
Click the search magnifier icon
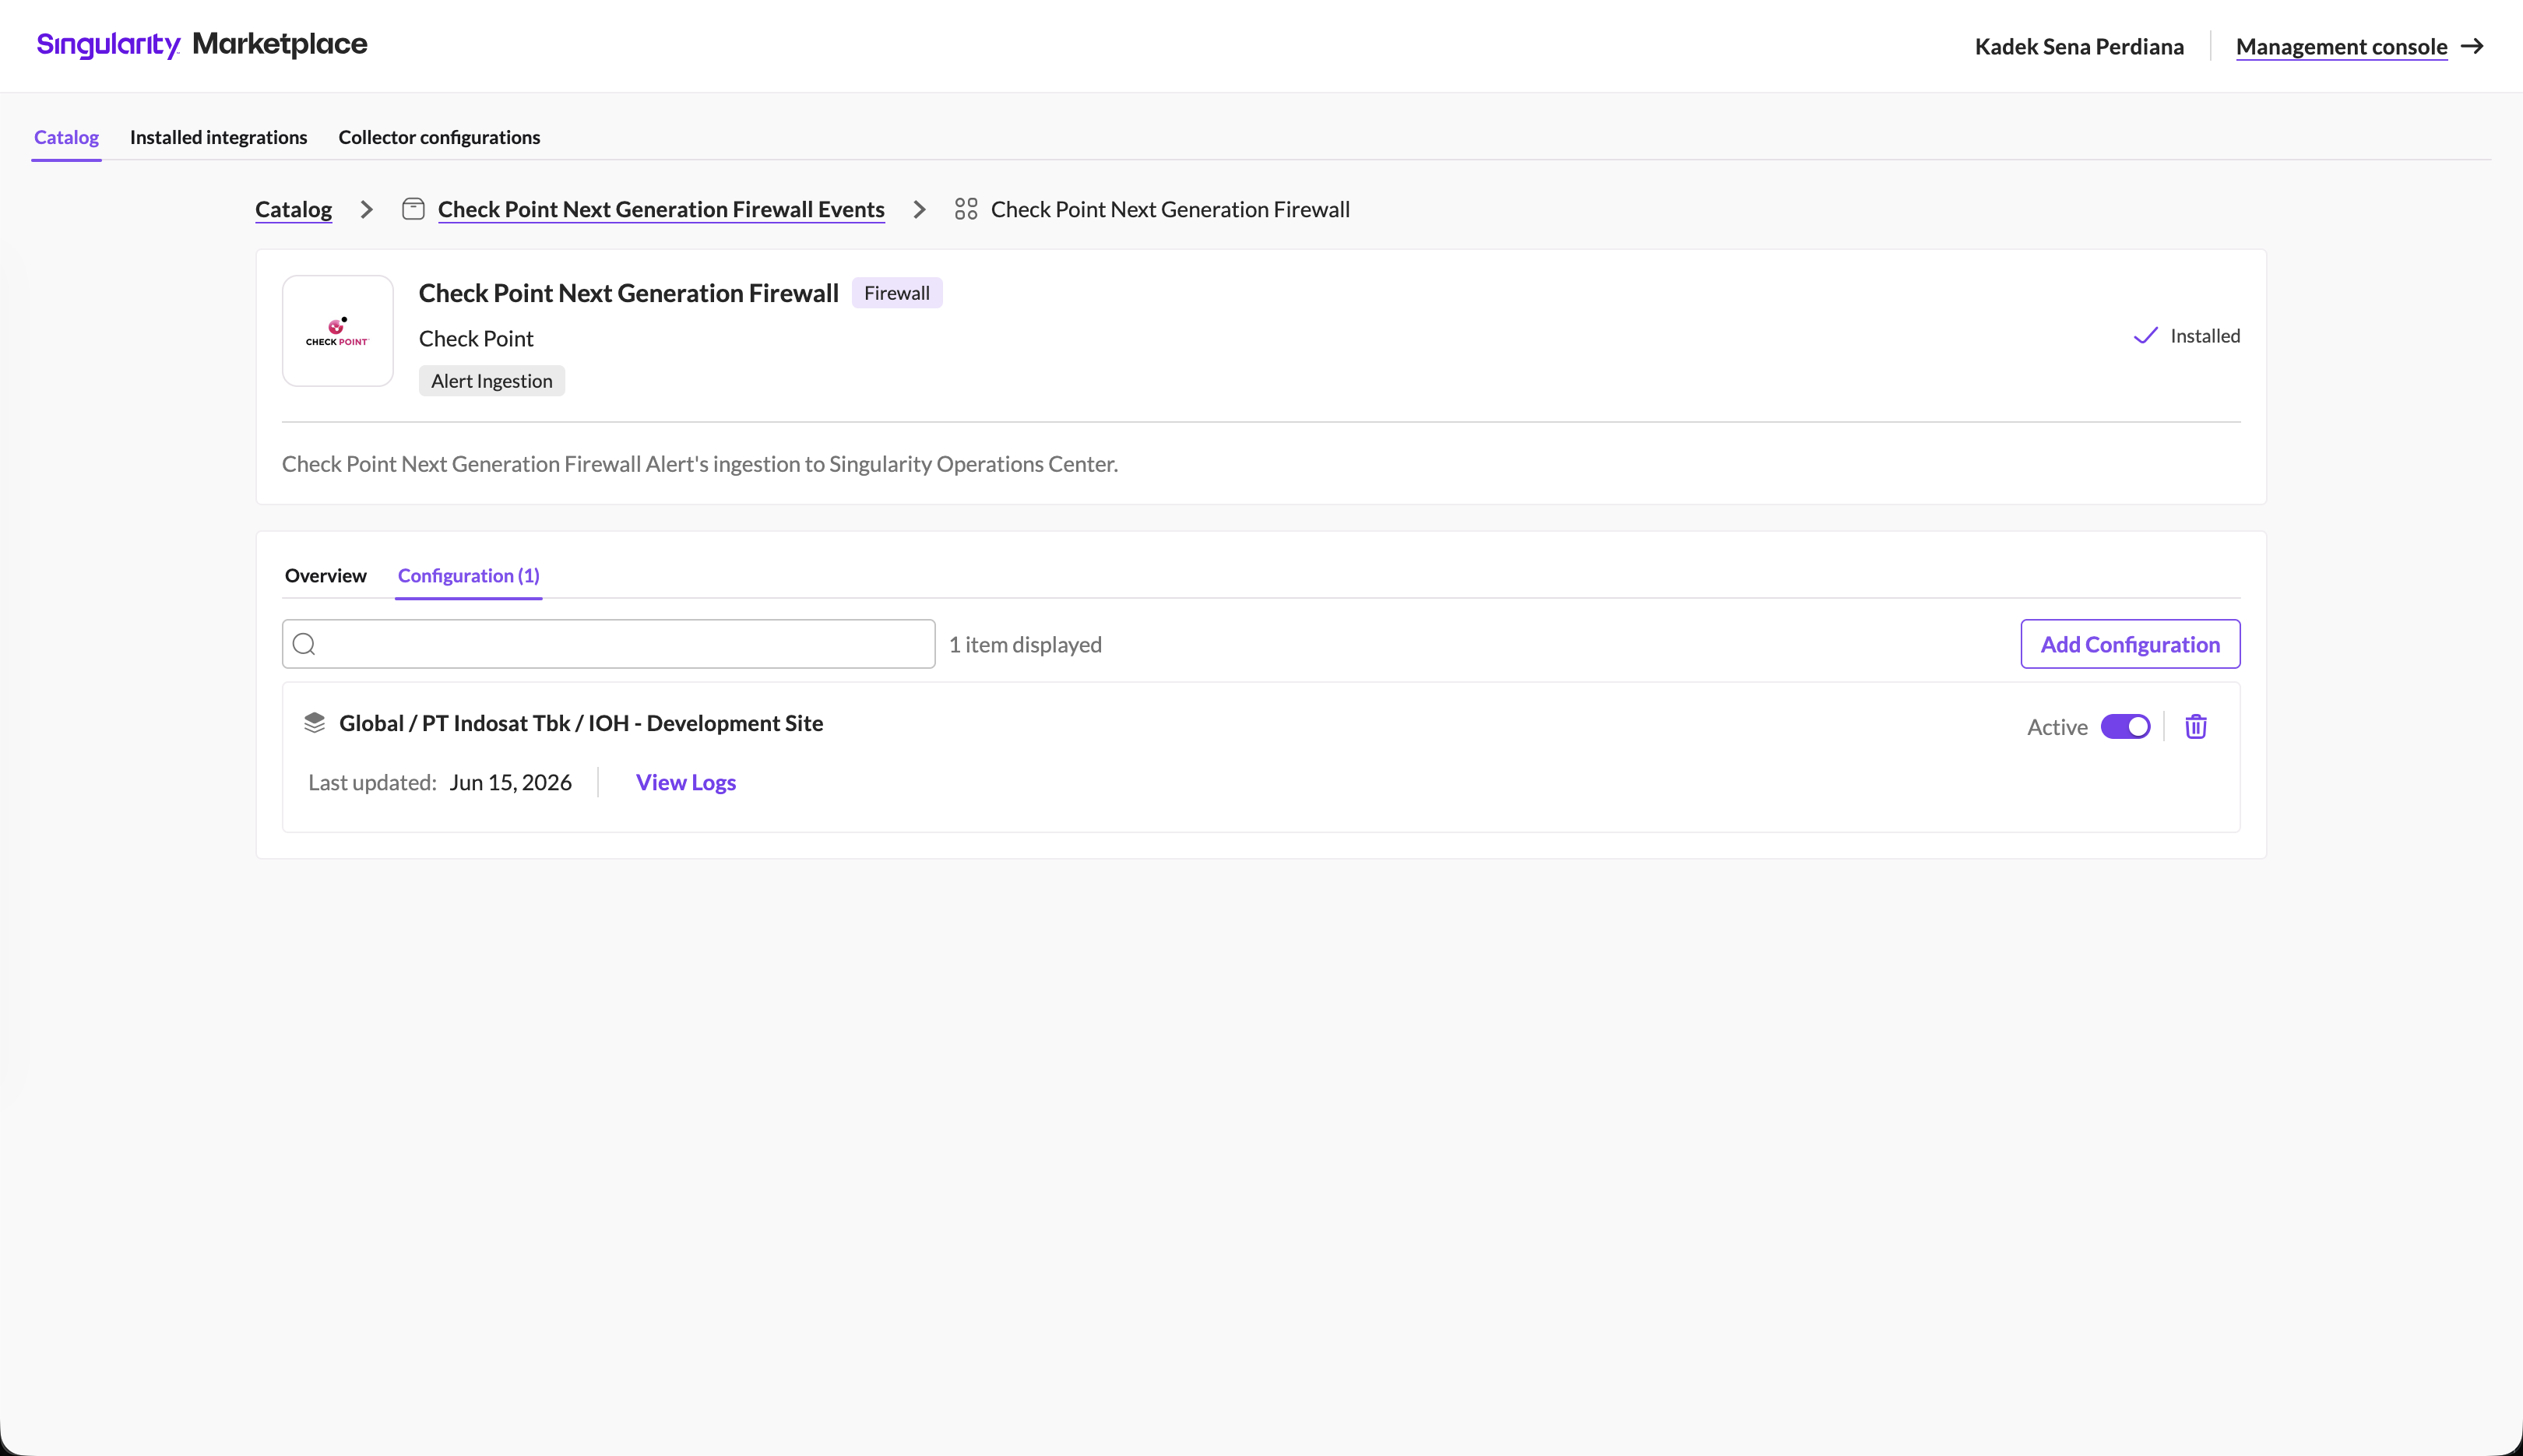pos(305,644)
